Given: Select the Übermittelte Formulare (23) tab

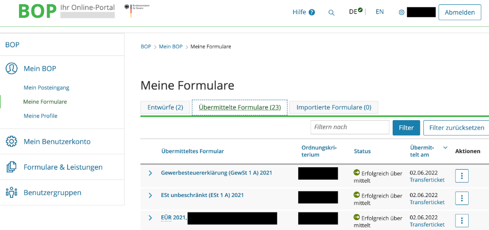Looking at the screenshot, I should (239, 107).
